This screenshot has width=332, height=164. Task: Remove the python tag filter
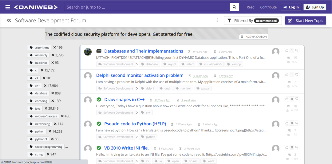(x=49, y=131)
